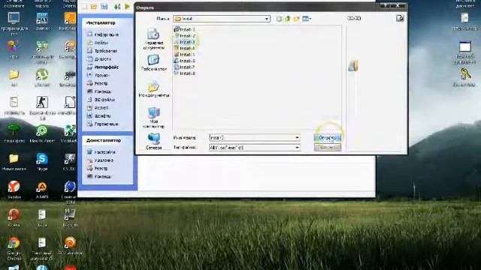This screenshot has width=481, height=270.
Task: Click Create new folder icon in dialog
Action: pos(296,19)
